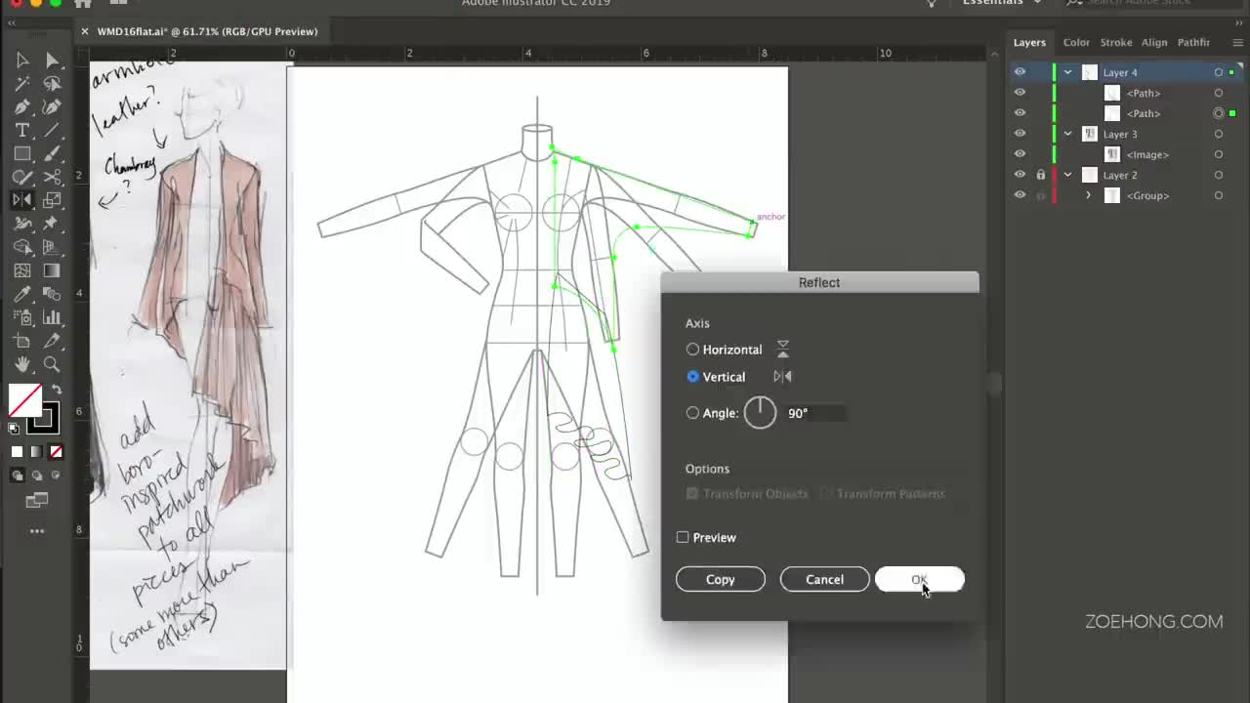This screenshot has width=1250, height=703.
Task: Confirm Reflect dialog with OK
Action: pyautogui.click(x=920, y=579)
